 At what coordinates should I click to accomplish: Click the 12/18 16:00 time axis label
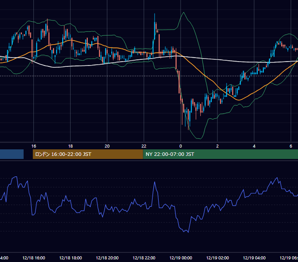pyautogui.click(x=34, y=258)
